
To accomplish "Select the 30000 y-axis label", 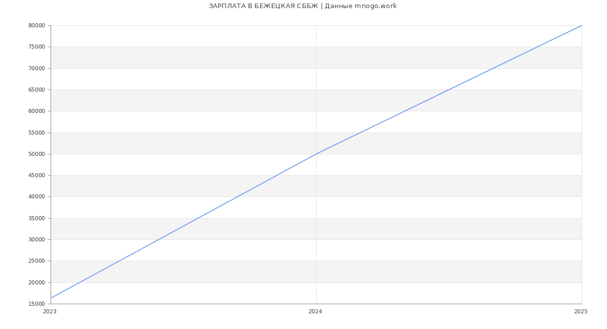I will pos(36,240).
